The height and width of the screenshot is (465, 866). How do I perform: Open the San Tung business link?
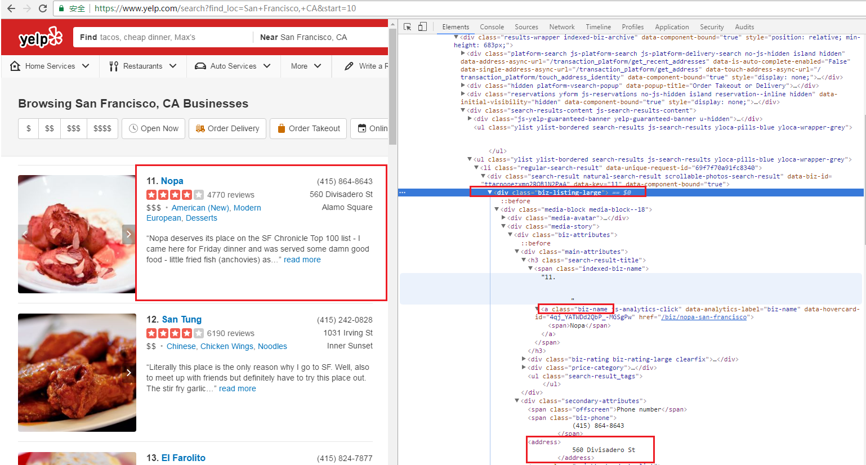[181, 319]
